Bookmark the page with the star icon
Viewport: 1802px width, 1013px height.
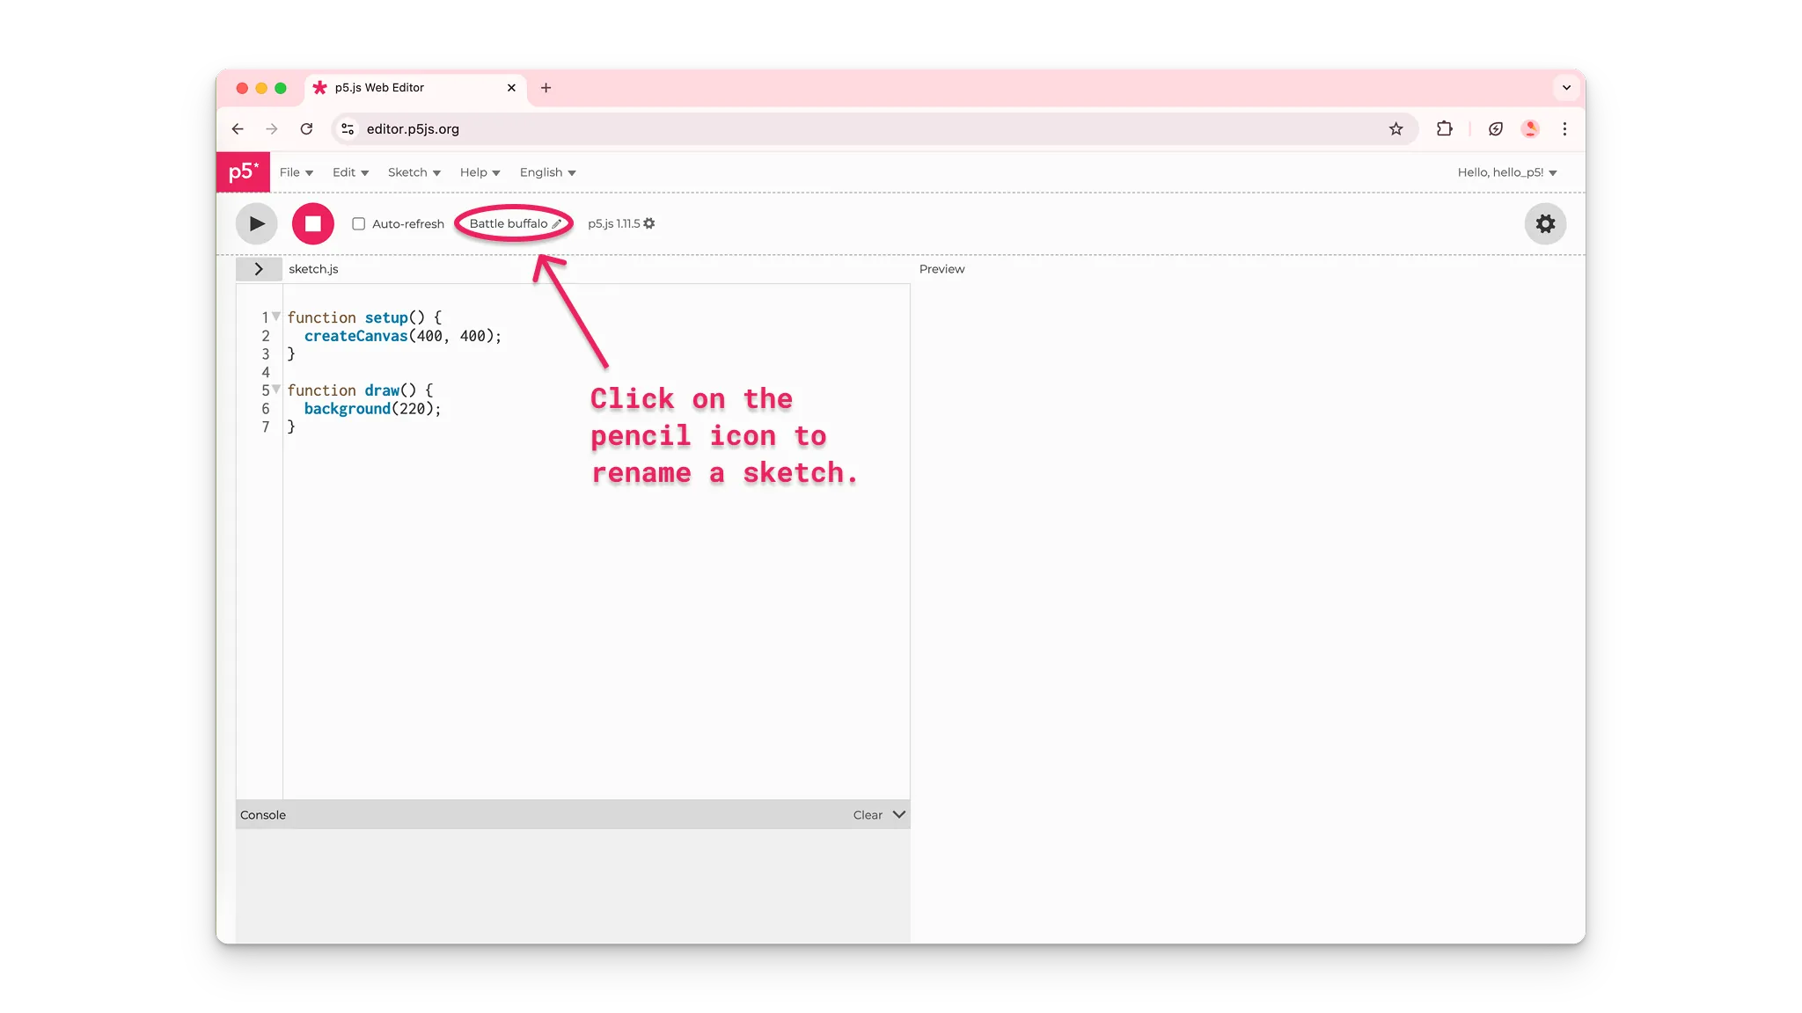pos(1396,128)
